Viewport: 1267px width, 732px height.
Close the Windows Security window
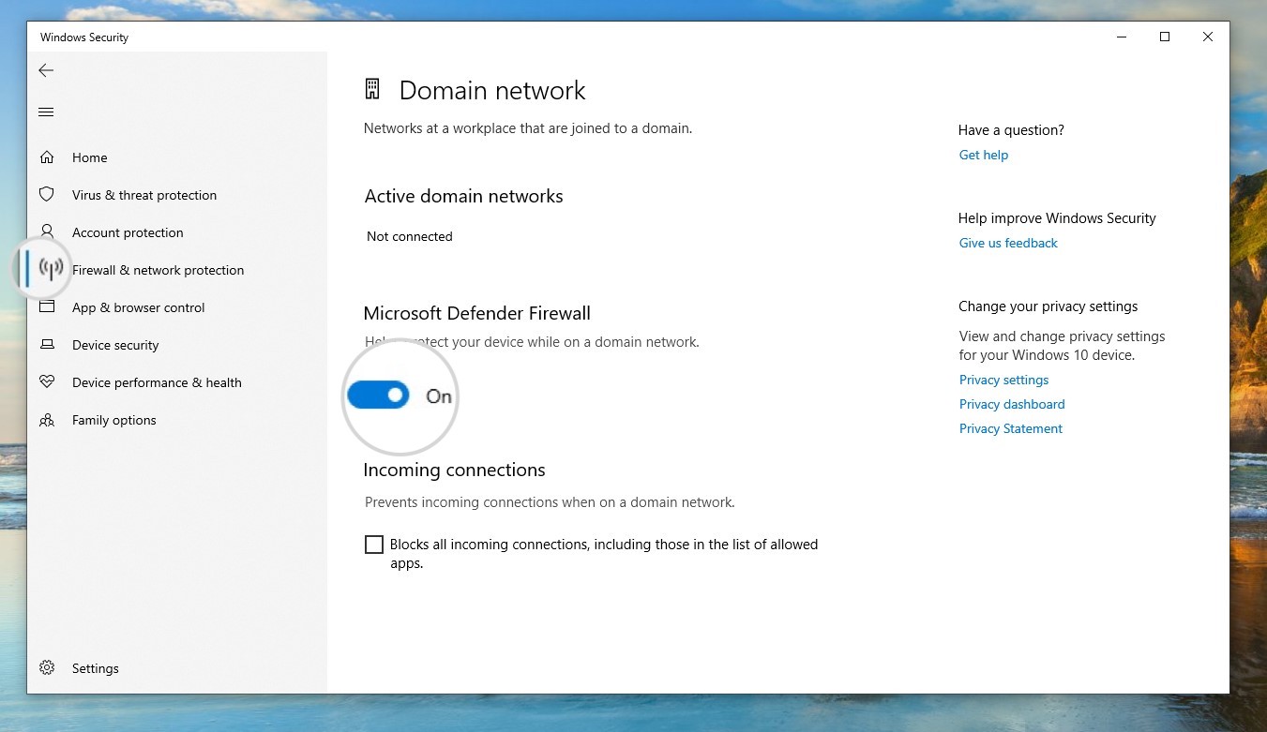[x=1208, y=37]
